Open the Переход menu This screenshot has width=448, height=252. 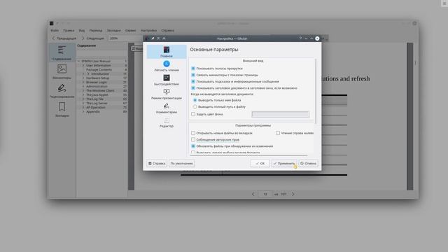tap(95, 30)
